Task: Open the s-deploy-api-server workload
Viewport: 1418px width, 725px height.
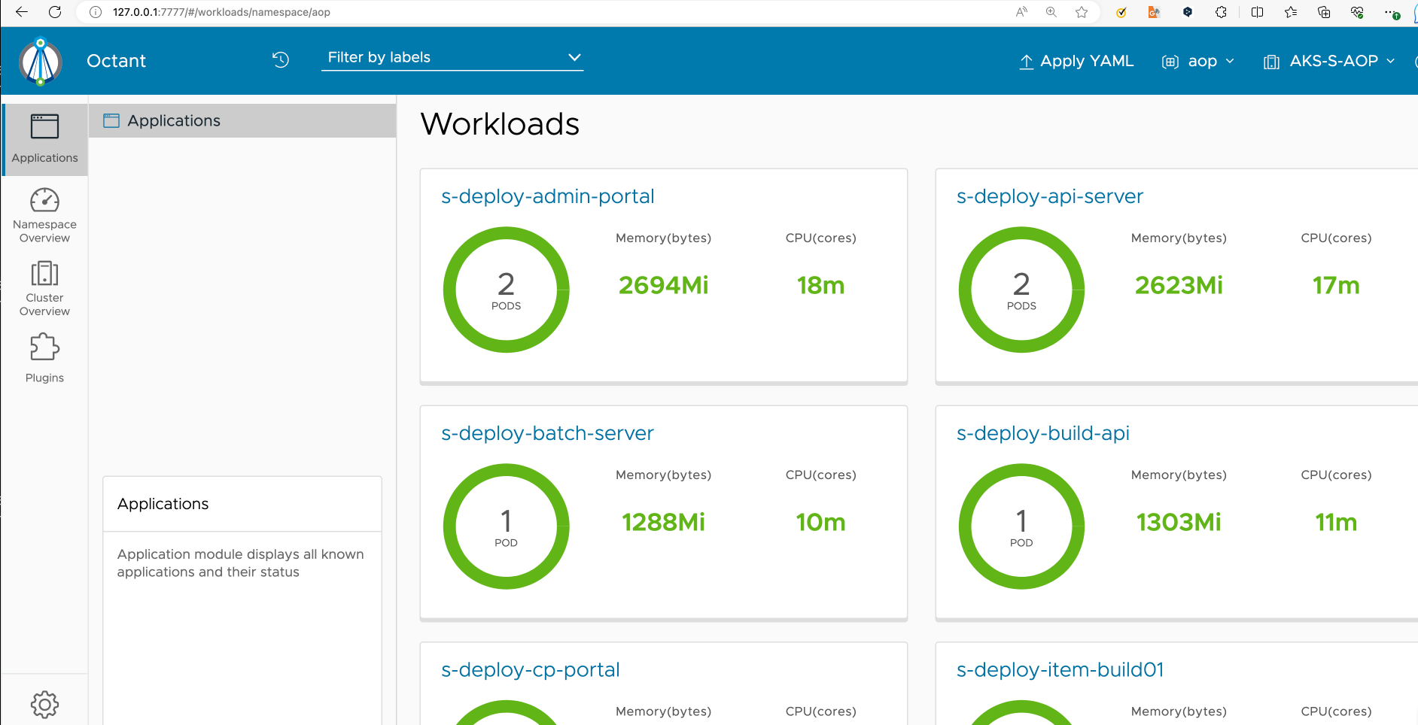Action: pyautogui.click(x=1049, y=196)
